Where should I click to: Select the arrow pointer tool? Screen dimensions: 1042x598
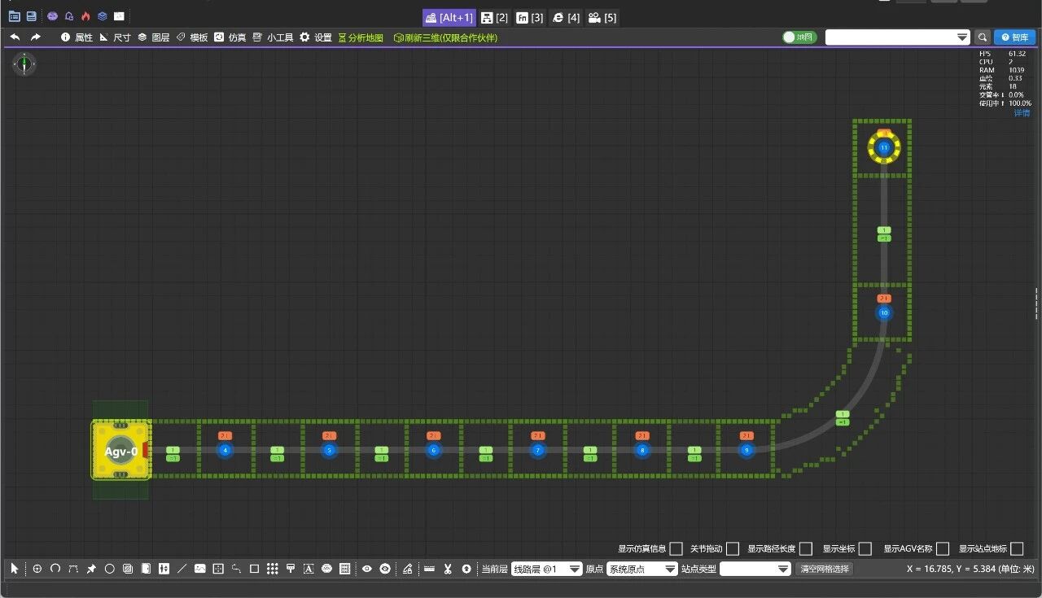pyautogui.click(x=14, y=569)
